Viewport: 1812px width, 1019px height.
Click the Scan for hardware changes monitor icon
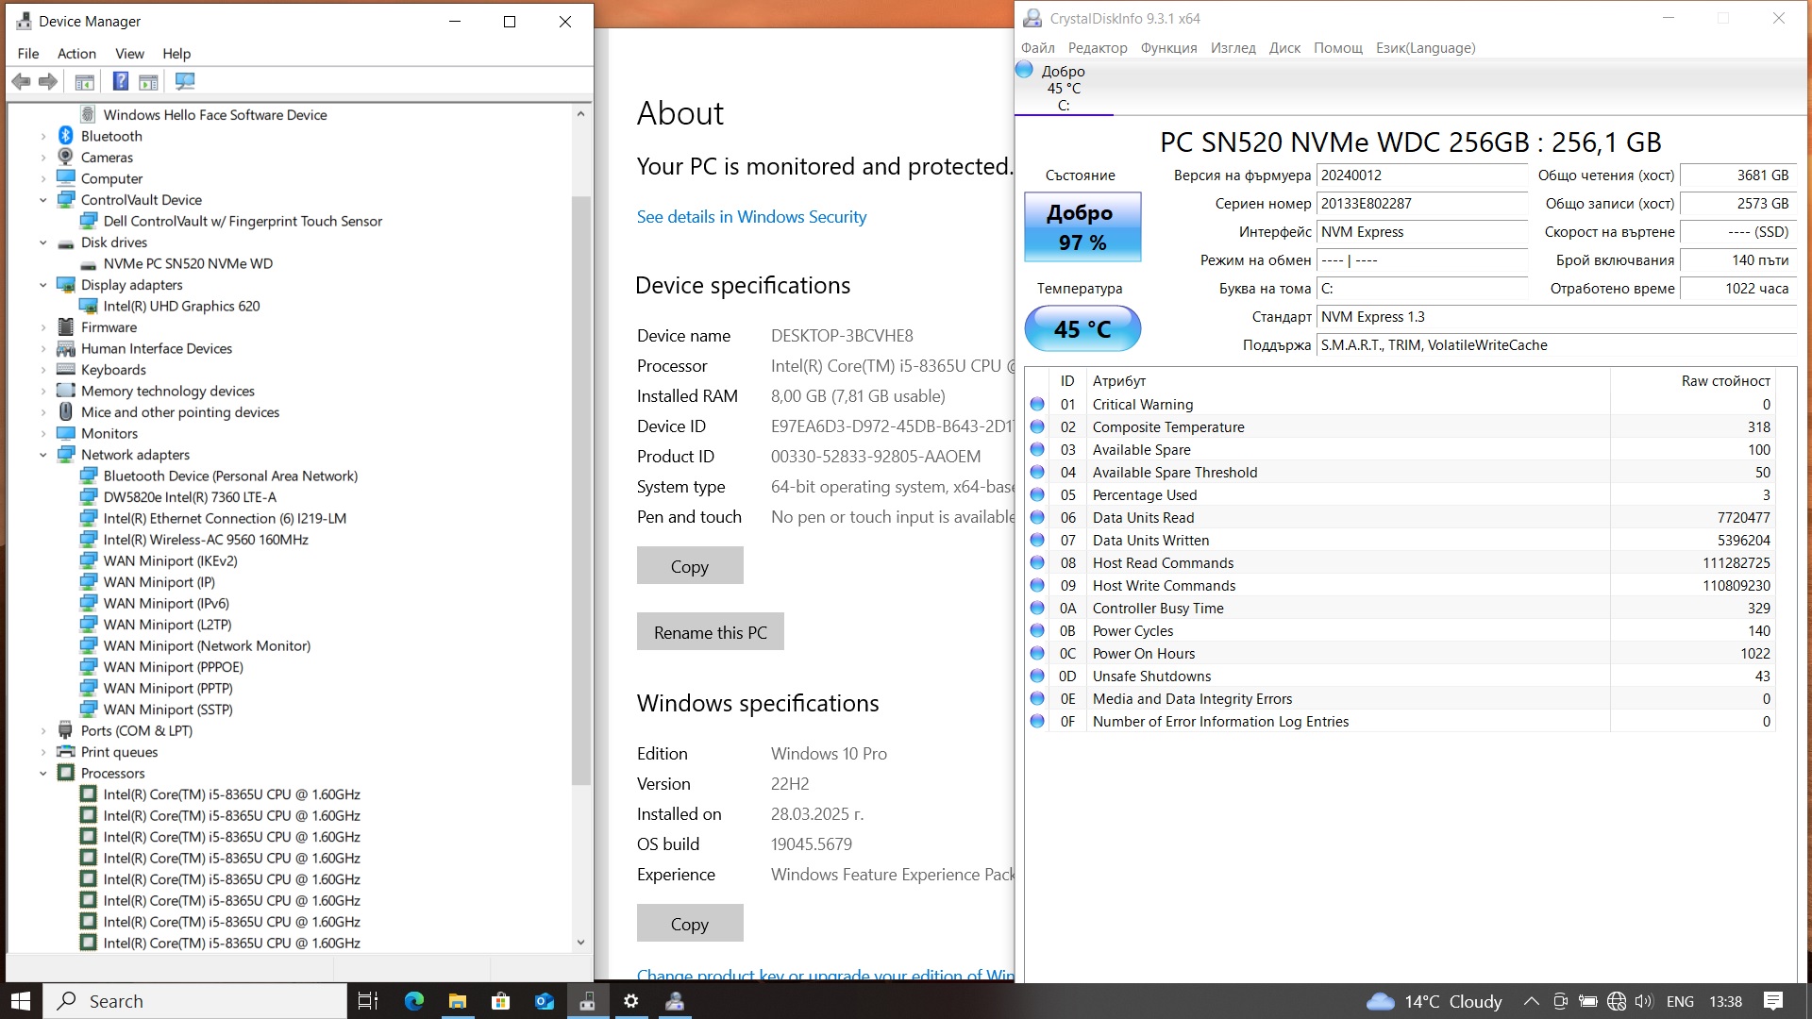pos(185,82)
